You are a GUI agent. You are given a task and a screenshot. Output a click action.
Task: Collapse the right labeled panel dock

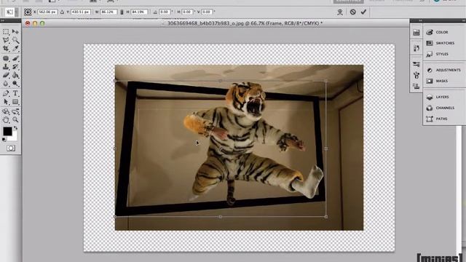[464, 20]
